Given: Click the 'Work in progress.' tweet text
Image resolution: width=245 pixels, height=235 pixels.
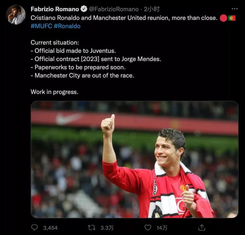Looking at the screenshot, I should click(x=54, y=92).
